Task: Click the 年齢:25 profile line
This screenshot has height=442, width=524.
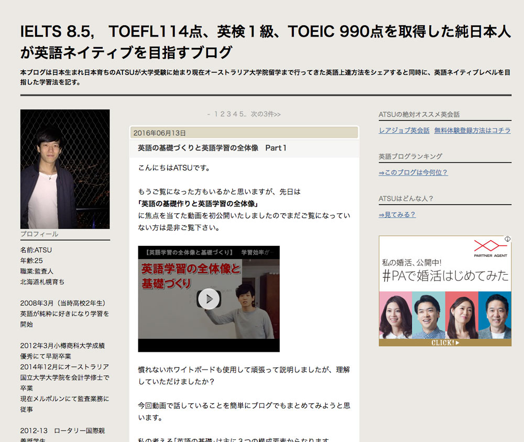Action: click(31, 261)
